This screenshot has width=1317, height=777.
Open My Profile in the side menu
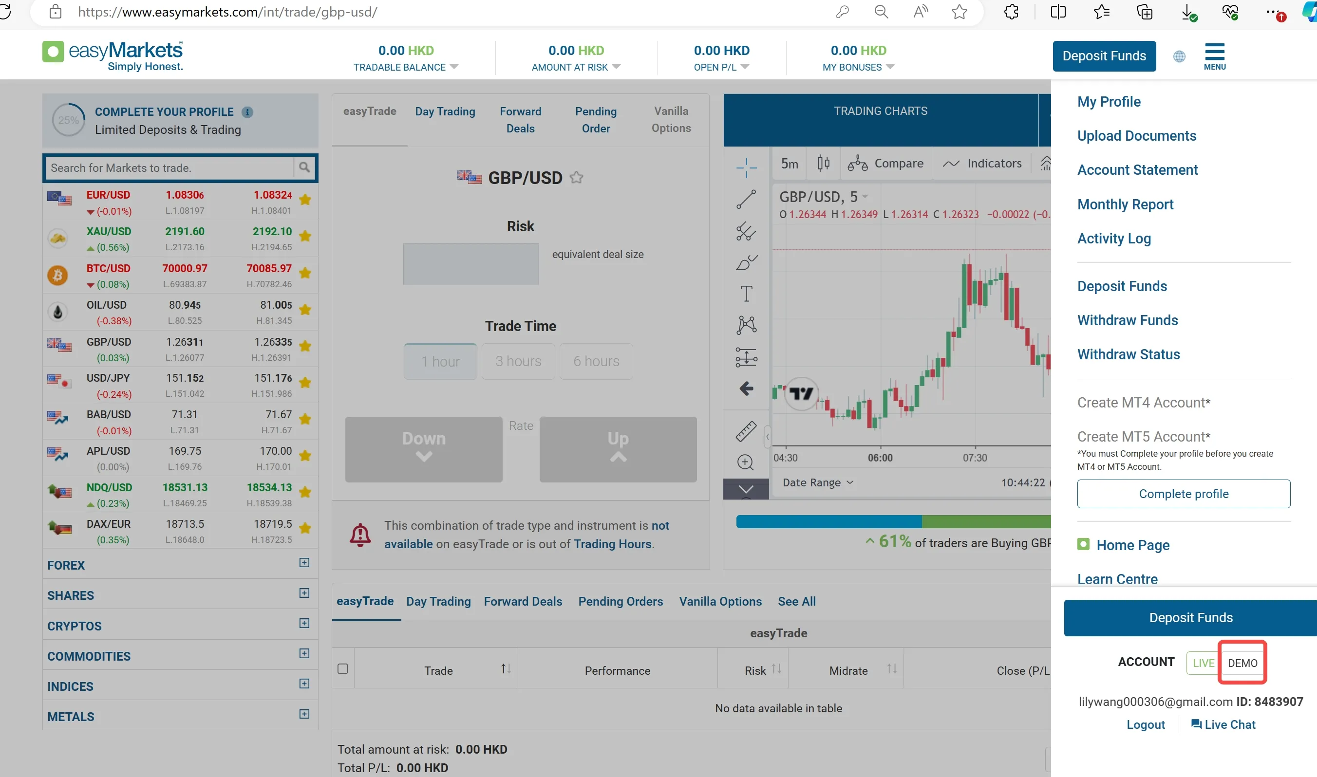coord(1109,102)
